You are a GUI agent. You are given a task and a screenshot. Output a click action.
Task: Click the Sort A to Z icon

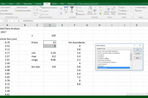point(61,9)
